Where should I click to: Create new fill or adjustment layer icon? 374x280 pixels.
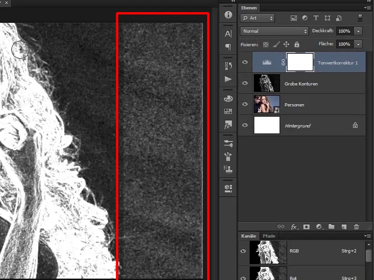[x=319, y=227]
